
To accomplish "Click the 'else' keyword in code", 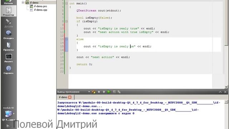I will pyautogui.click(x=80, y=39).
